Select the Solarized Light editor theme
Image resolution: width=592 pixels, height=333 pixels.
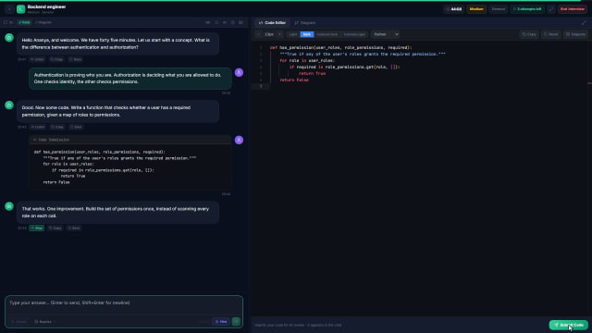[x=354, y=34]
